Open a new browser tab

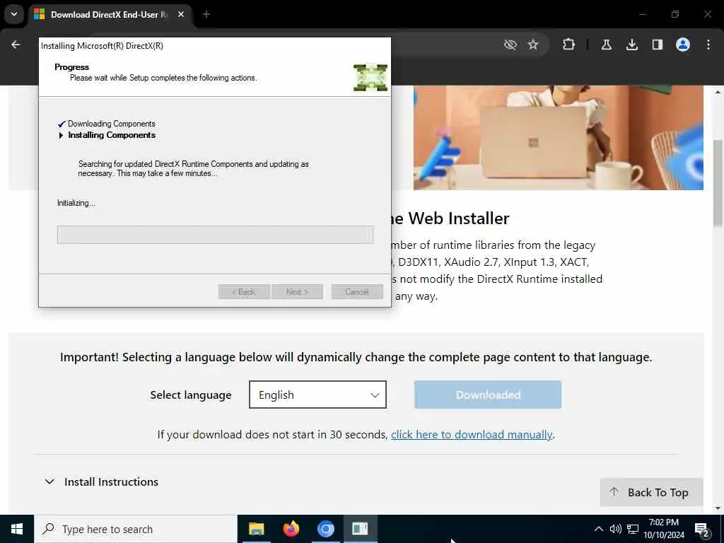[x=206, y=14]
